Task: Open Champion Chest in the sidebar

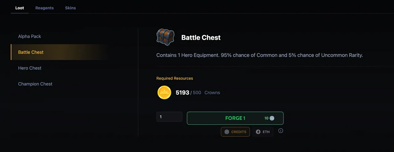Action: point(35,84)
